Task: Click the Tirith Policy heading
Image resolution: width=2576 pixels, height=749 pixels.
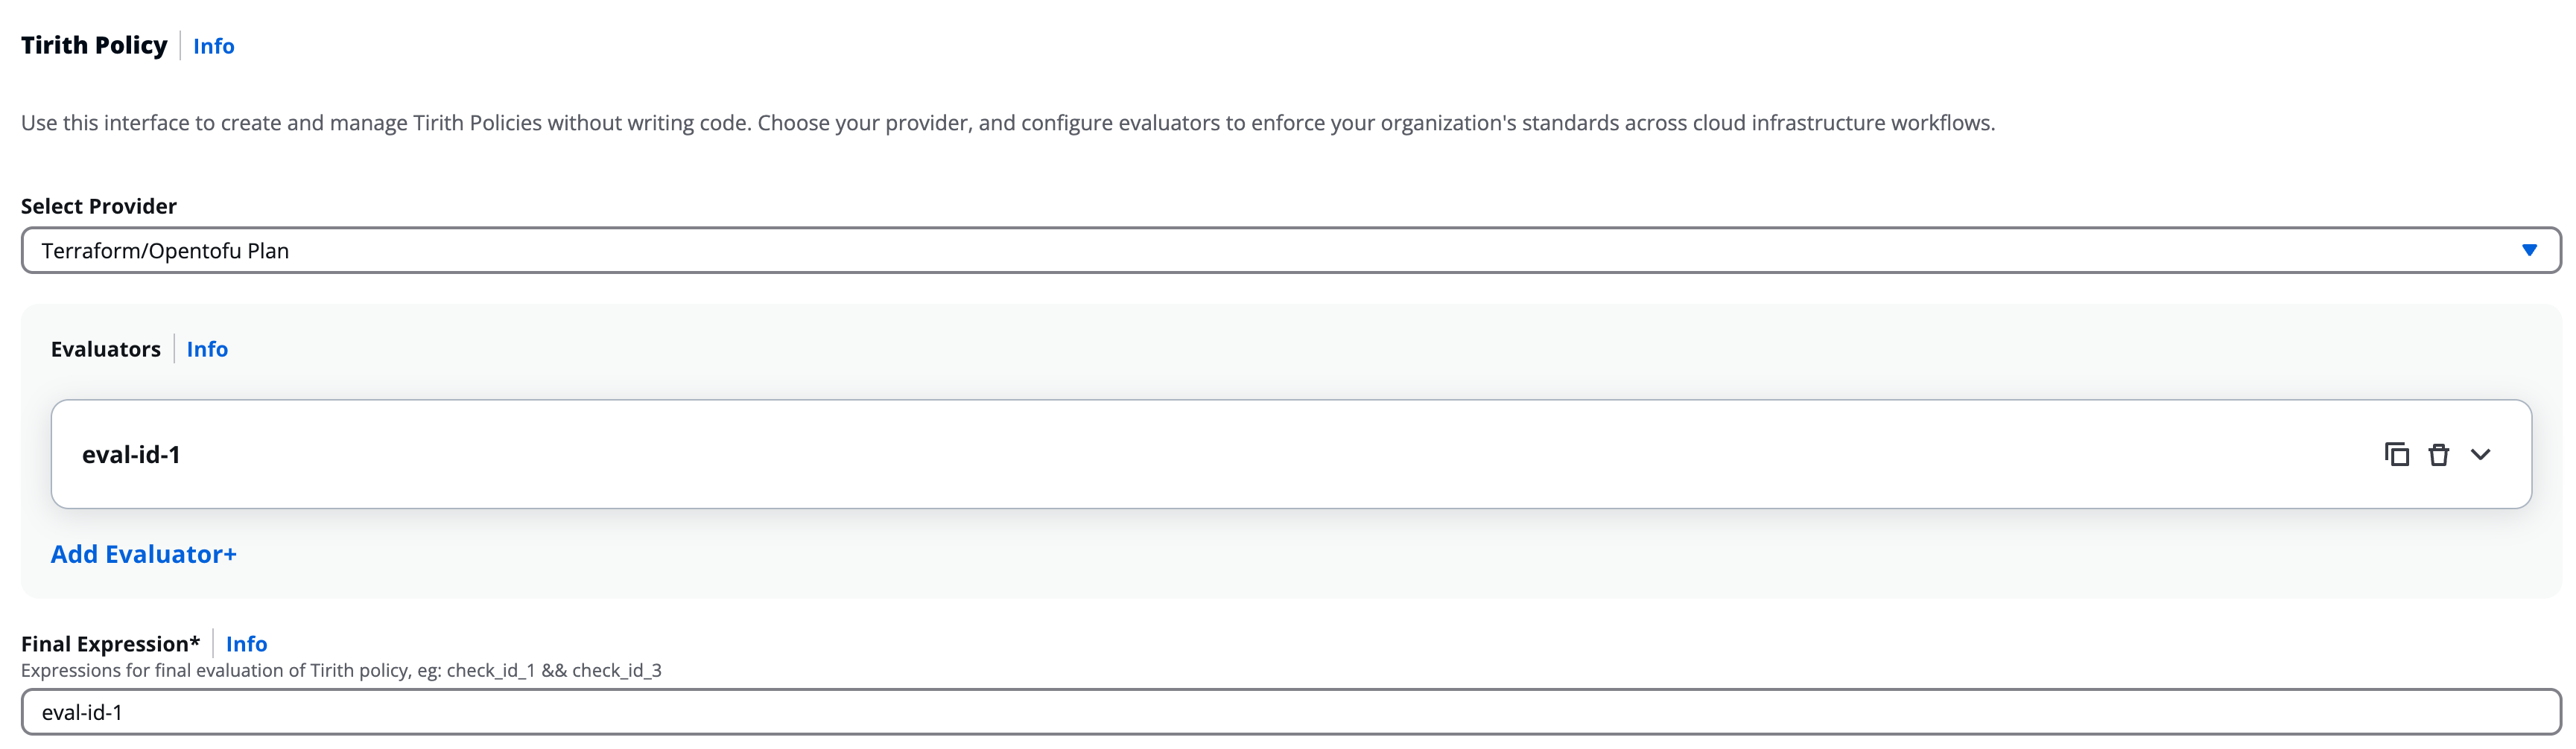Action: click(94, 46)
